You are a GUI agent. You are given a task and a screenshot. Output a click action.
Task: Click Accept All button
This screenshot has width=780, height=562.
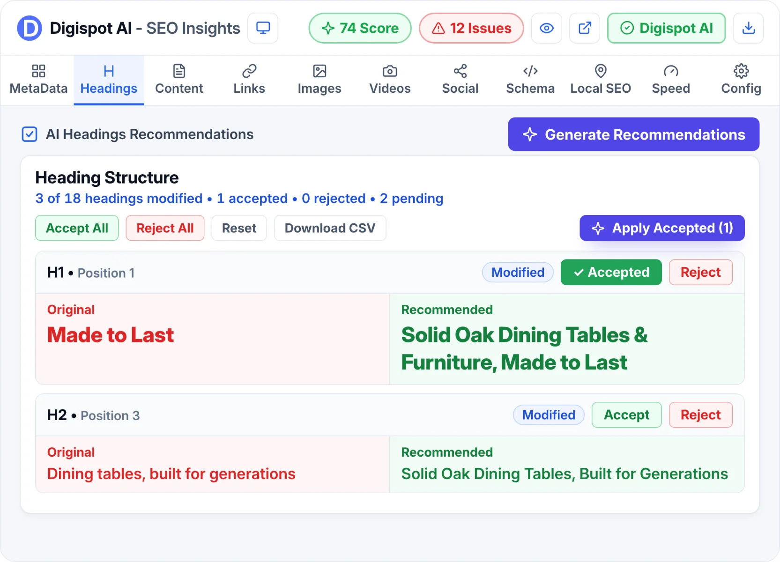click(77, 228)
